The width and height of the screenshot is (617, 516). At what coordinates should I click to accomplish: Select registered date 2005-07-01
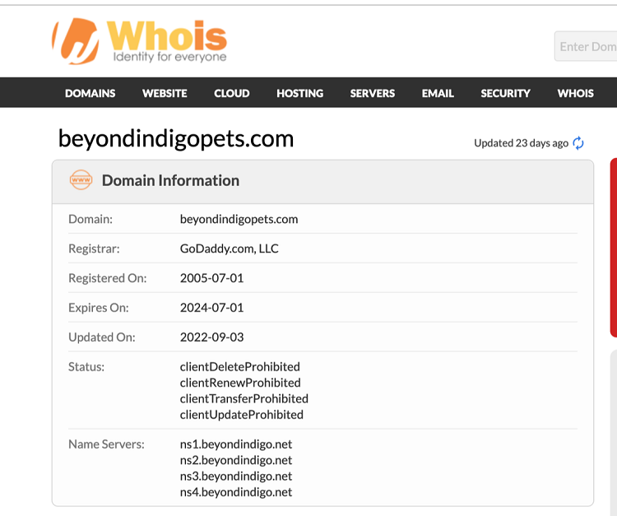pyautogui.click(x=211, y=278)
